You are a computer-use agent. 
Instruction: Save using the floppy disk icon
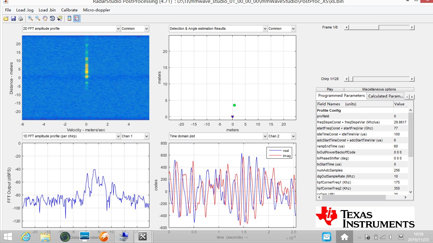(x=13, y=18)
